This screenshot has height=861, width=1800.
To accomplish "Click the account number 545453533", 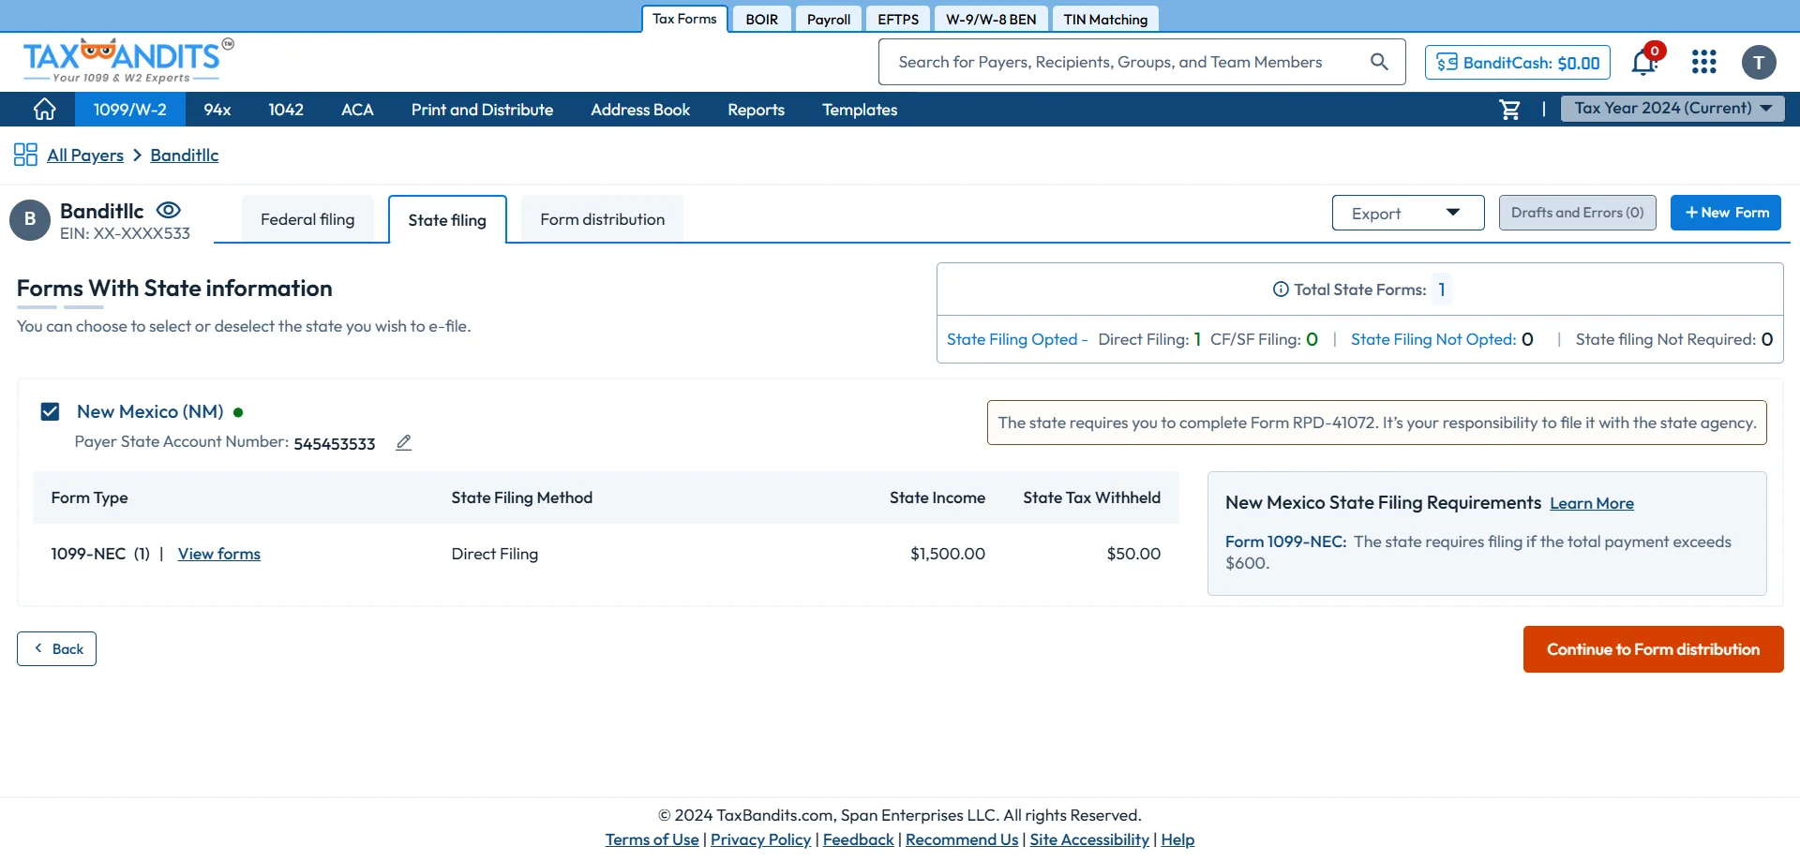I will 335,443.
